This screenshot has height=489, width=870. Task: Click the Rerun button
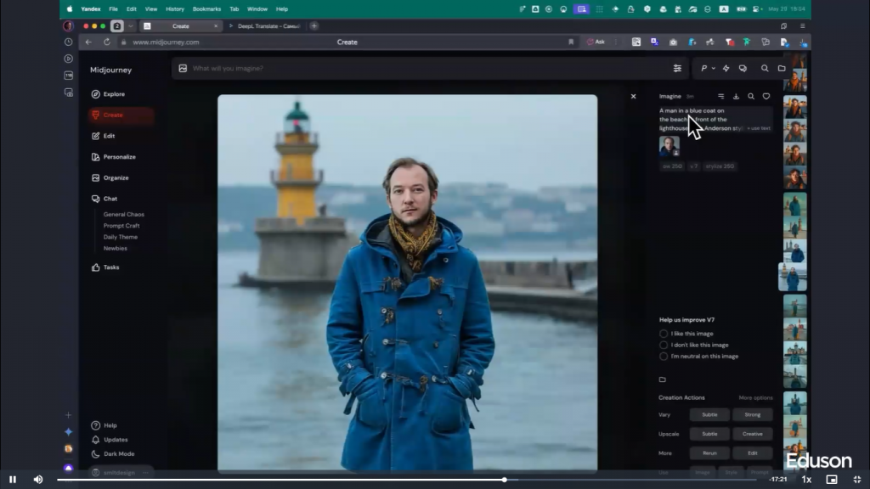[x=709, y=453]
